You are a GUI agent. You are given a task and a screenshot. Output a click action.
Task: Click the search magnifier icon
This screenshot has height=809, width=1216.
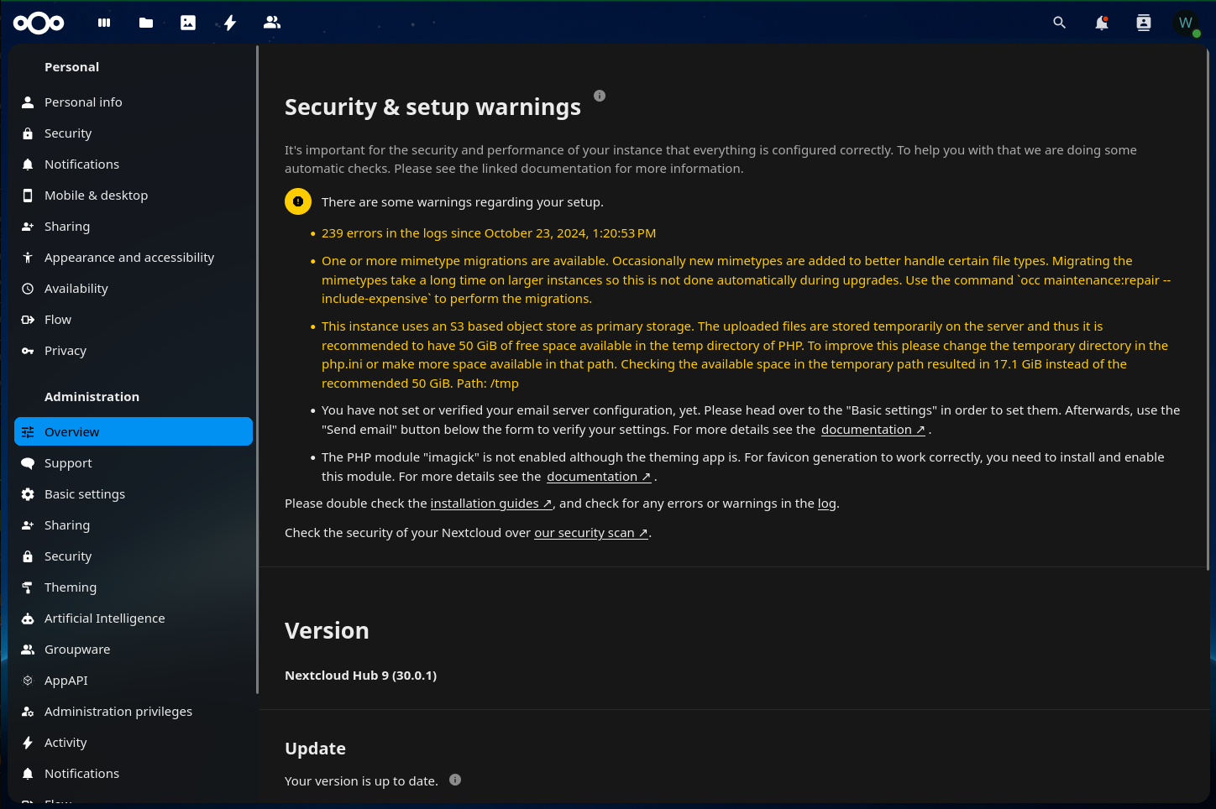tap(1060, 23)
